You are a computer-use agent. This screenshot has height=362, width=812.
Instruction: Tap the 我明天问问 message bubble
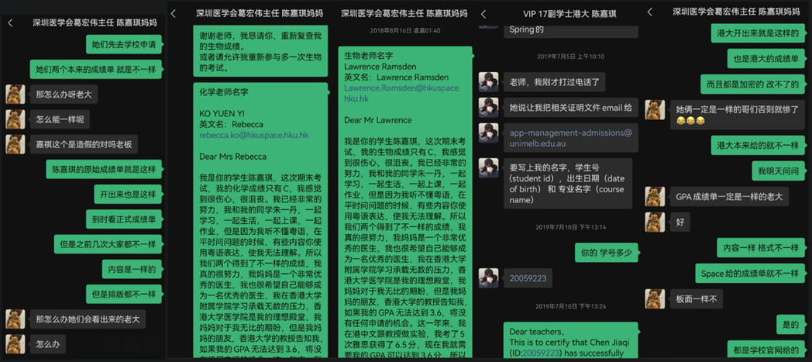[x=778, y=171]
